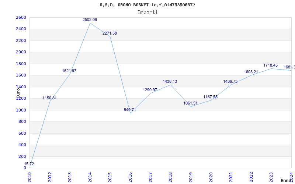The height and width of the screenshot is (184, 295).
Task: Click the 1621.97 data label
Action: (x=69, y=71)
